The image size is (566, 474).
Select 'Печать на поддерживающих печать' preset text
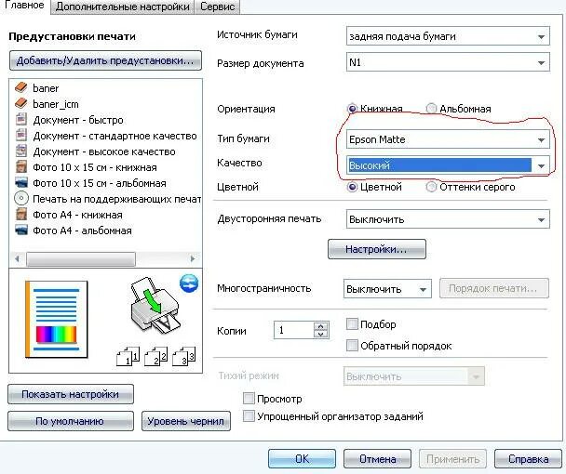(x=117, y=199)
